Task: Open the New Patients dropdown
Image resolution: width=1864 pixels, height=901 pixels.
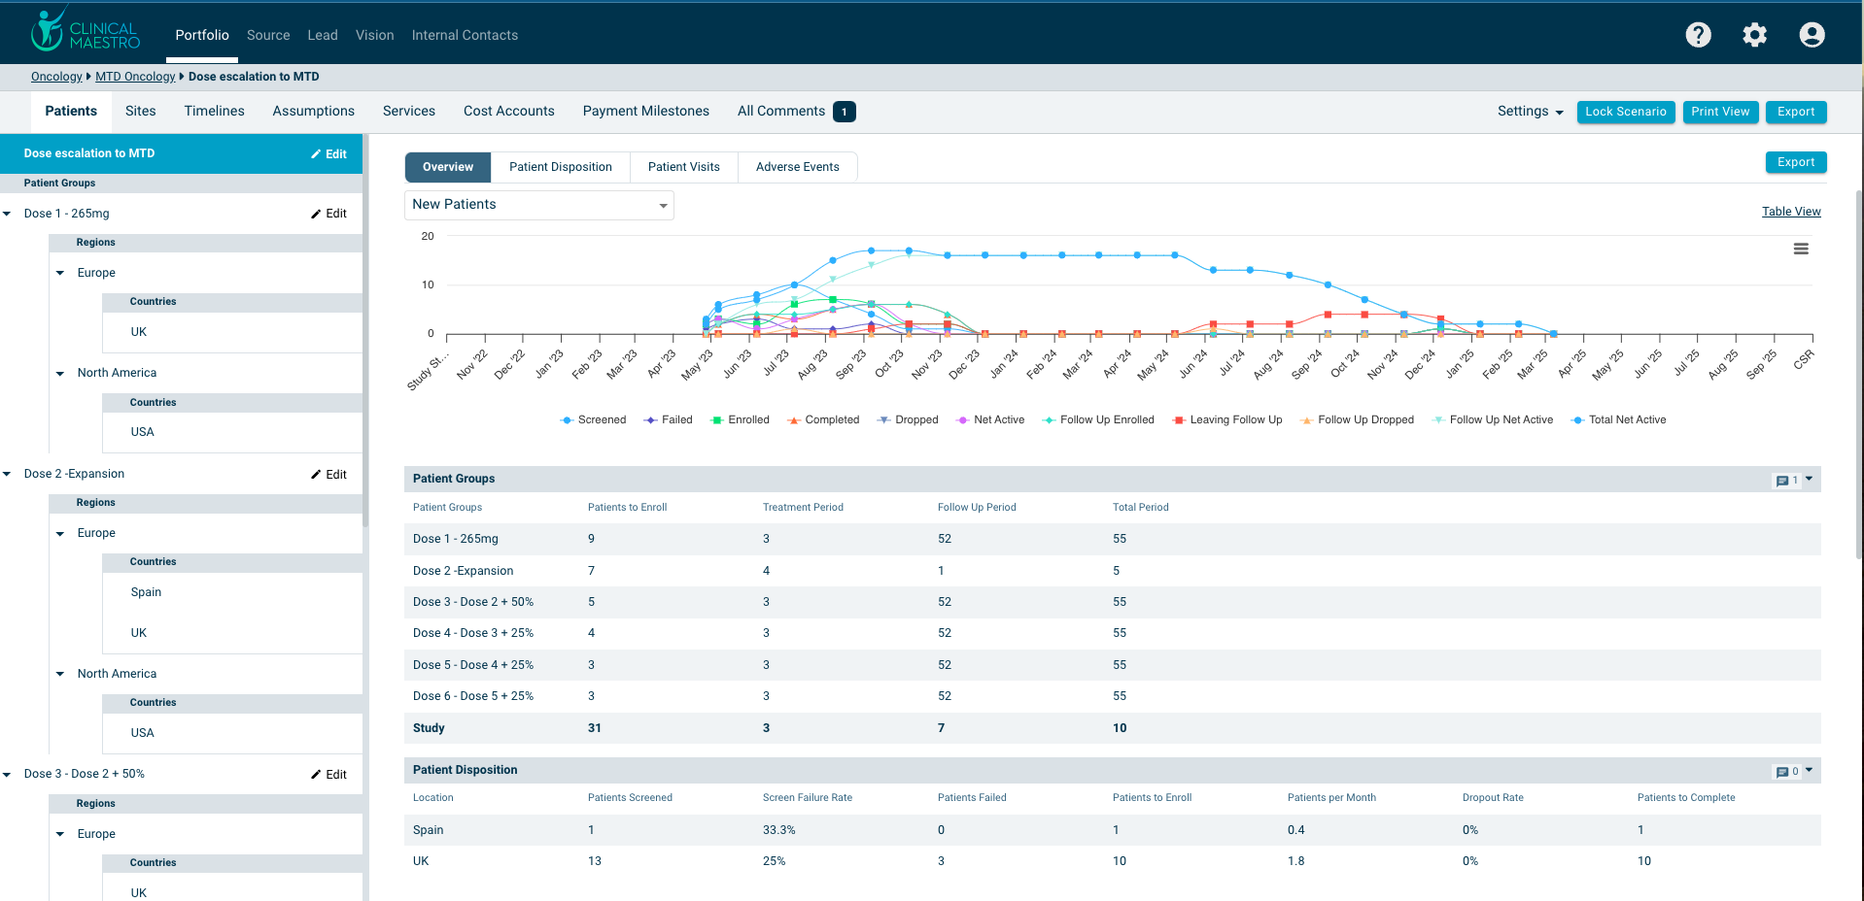Action: 538,205
